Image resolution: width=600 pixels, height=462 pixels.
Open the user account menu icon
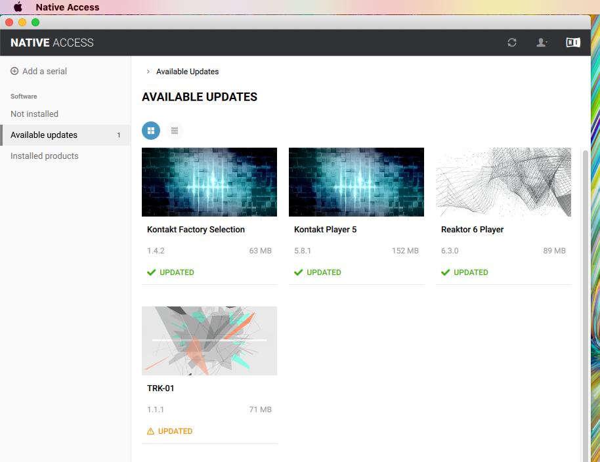[x=542, y=43]
